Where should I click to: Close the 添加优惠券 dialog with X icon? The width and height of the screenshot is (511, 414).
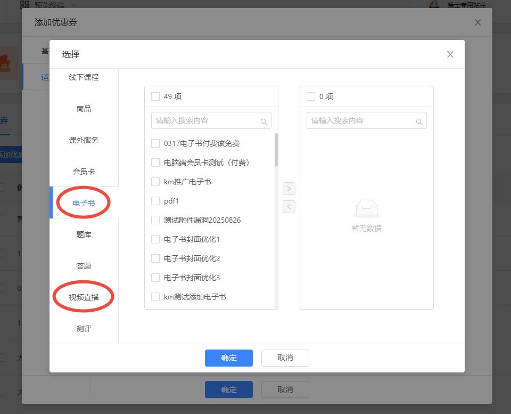pos(477,22)
